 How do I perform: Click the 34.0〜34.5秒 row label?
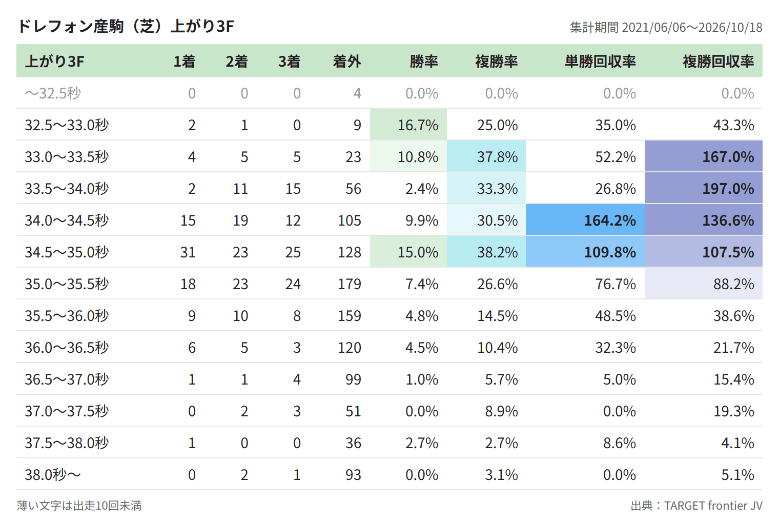click(67, 220)
